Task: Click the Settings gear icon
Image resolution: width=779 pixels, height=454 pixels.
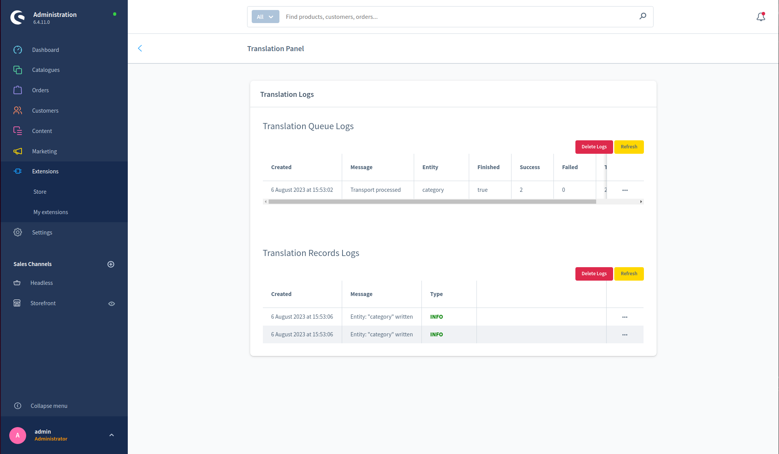Action: click(18, 232)
